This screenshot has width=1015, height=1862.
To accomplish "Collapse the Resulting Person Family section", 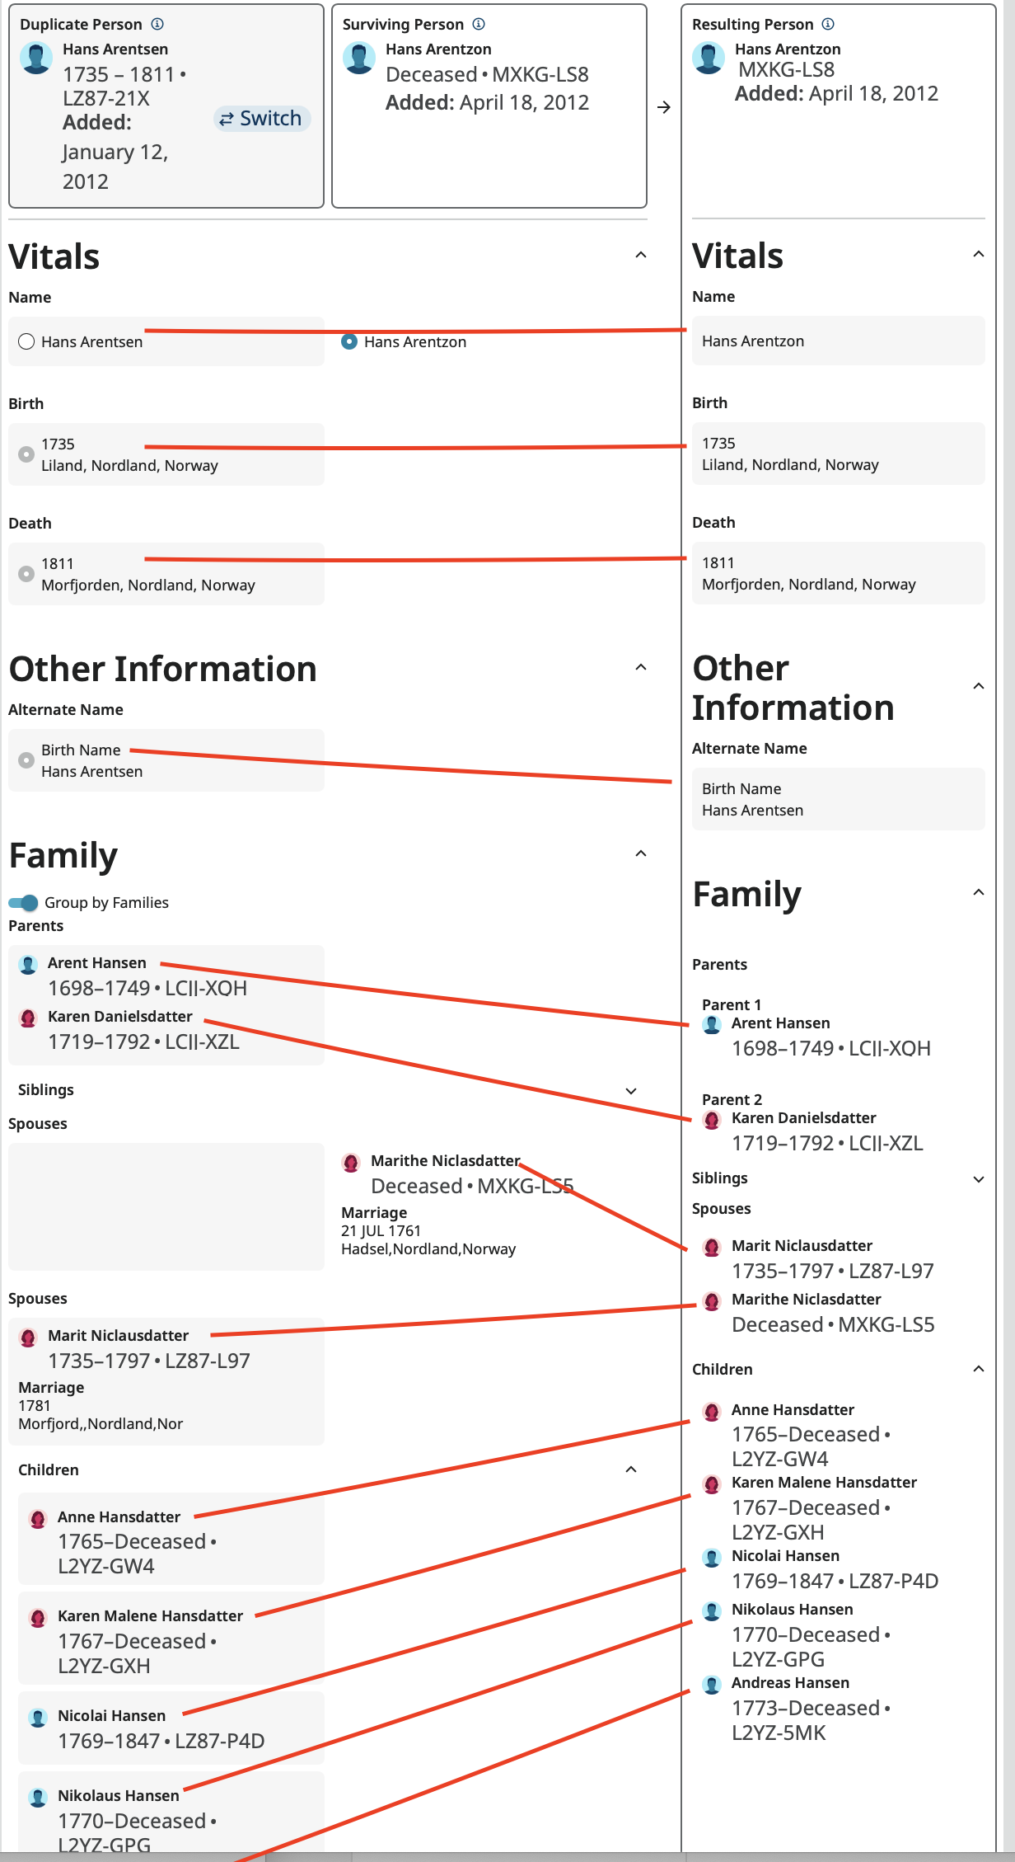I will coord(979,892).
